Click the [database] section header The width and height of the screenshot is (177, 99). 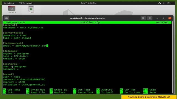[x=11, y=51]
